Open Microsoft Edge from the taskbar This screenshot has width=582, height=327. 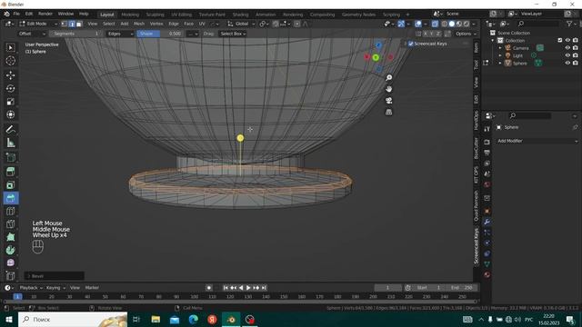pos(193,319)
